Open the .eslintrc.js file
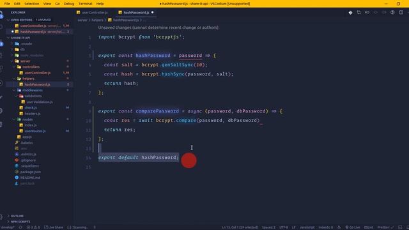Image resolution: width=409 pixels, height=230 pixels. [x=28, y=154]
